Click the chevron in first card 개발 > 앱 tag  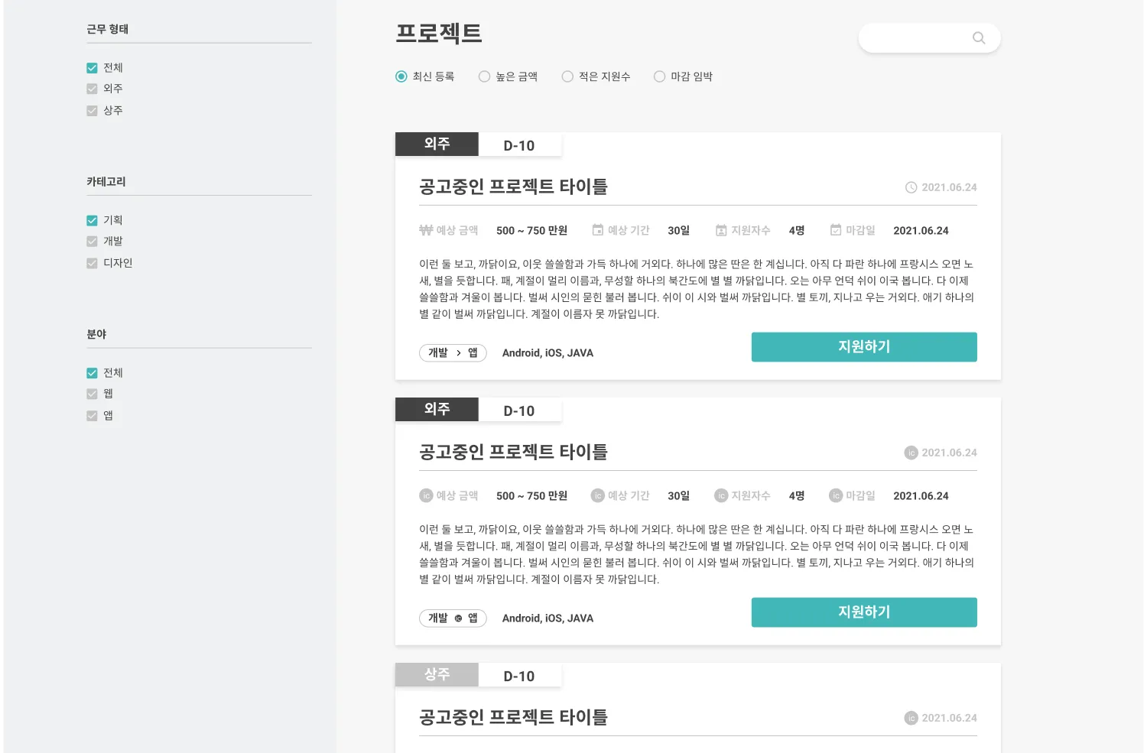coord(458,353)
